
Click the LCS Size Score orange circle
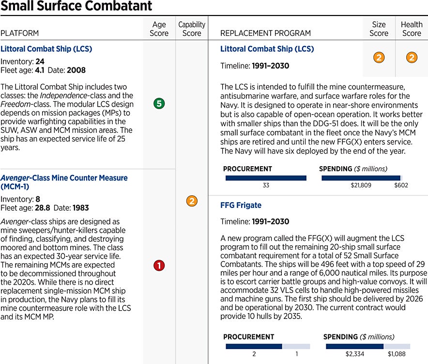[379, 58]
